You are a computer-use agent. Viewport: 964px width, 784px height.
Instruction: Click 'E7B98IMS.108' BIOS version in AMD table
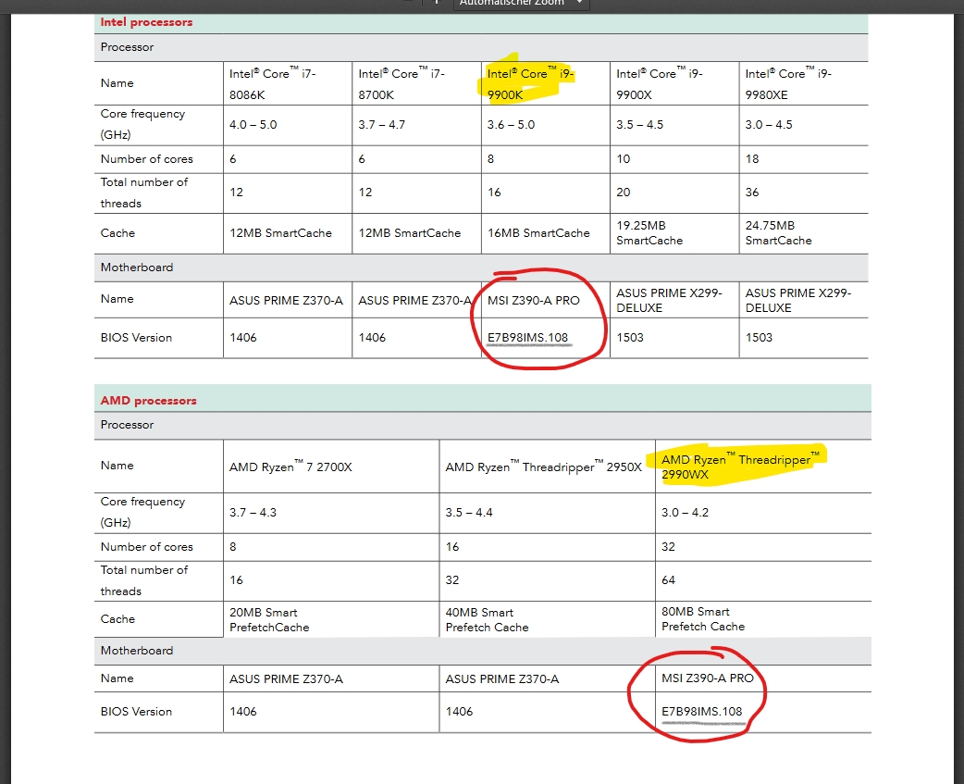(701, 712)
